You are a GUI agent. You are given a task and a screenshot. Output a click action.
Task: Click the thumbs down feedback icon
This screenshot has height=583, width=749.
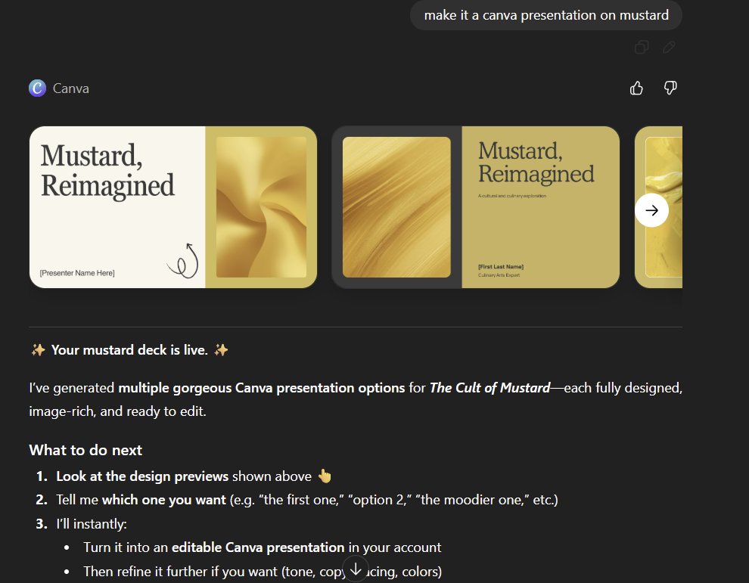coord(670,88)
